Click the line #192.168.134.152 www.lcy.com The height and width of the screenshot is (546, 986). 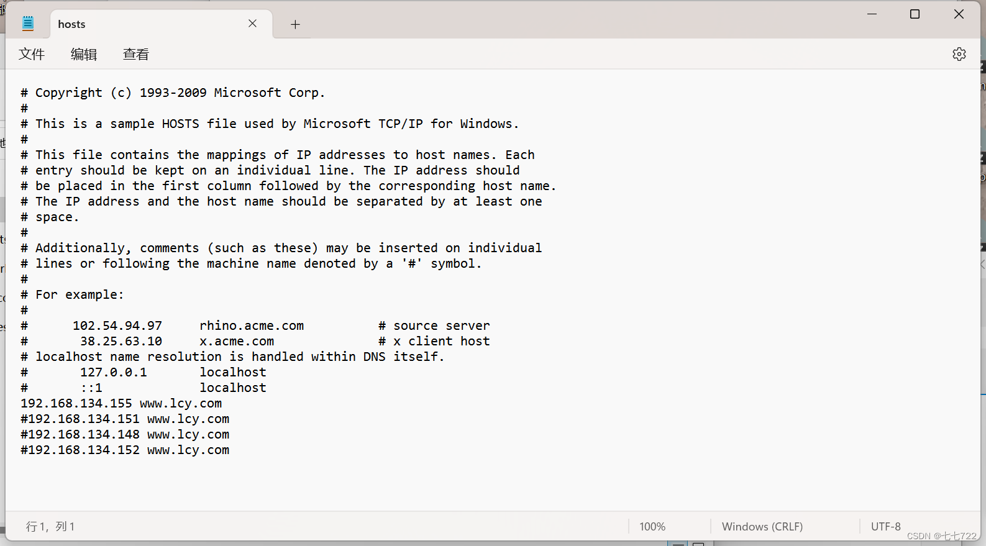[x=125, y=450]
